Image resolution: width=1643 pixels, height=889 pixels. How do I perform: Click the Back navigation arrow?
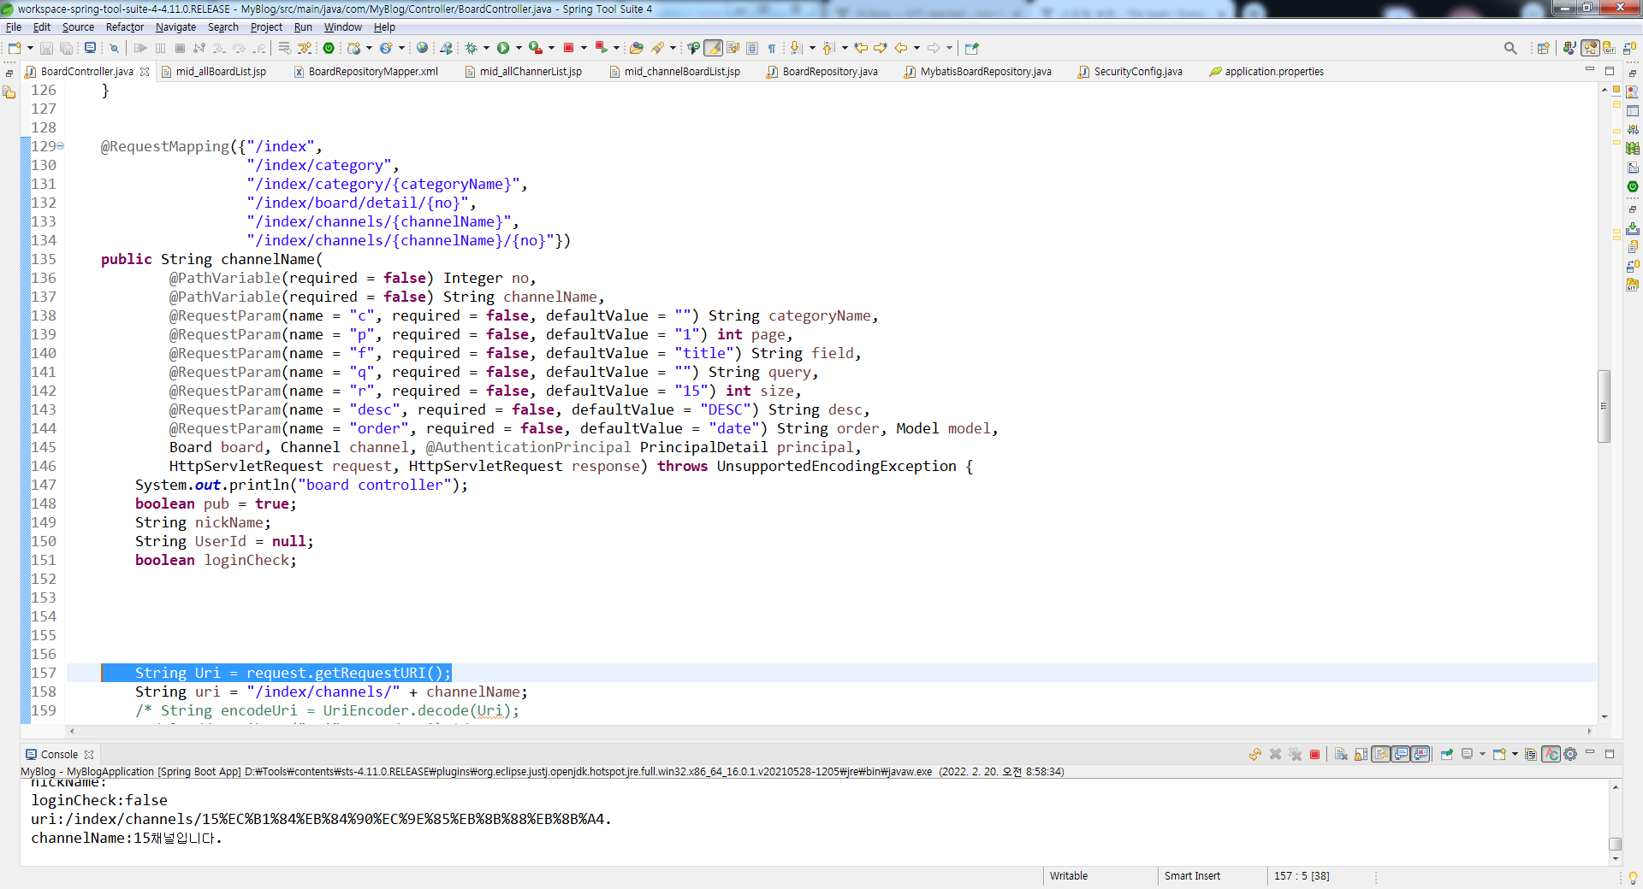point(901,48)
